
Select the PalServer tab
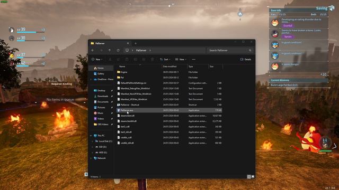tap(110, 43)
